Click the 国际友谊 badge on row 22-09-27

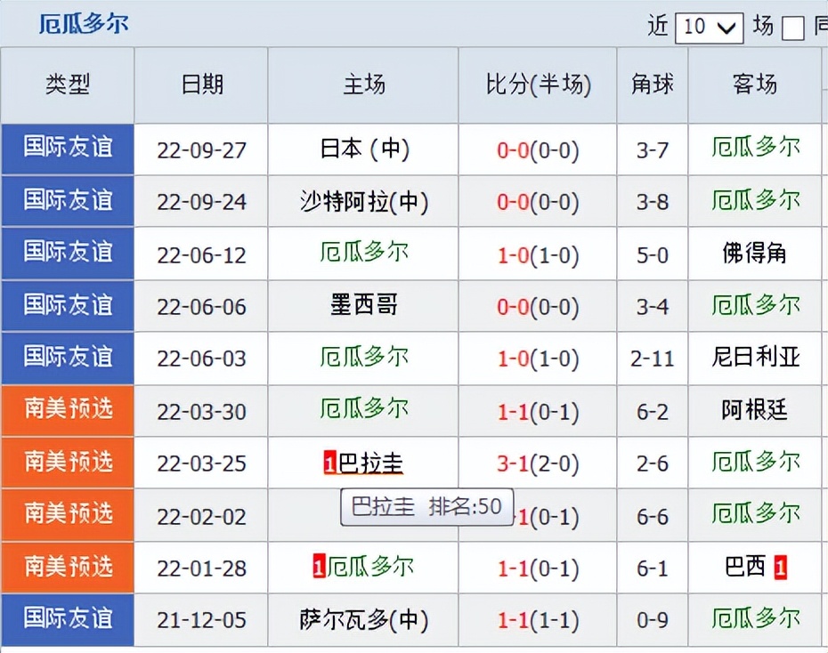67,149
